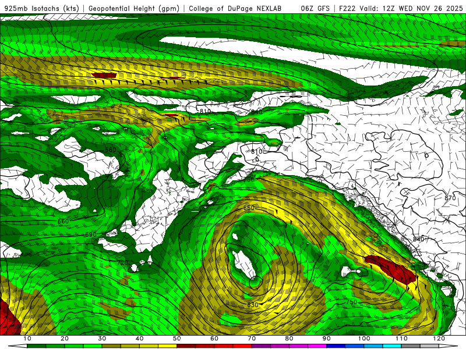The width and height of the screenshot is (466, 349).
Task: Click the 630 height contour label
Action: [x=253, y=305]
